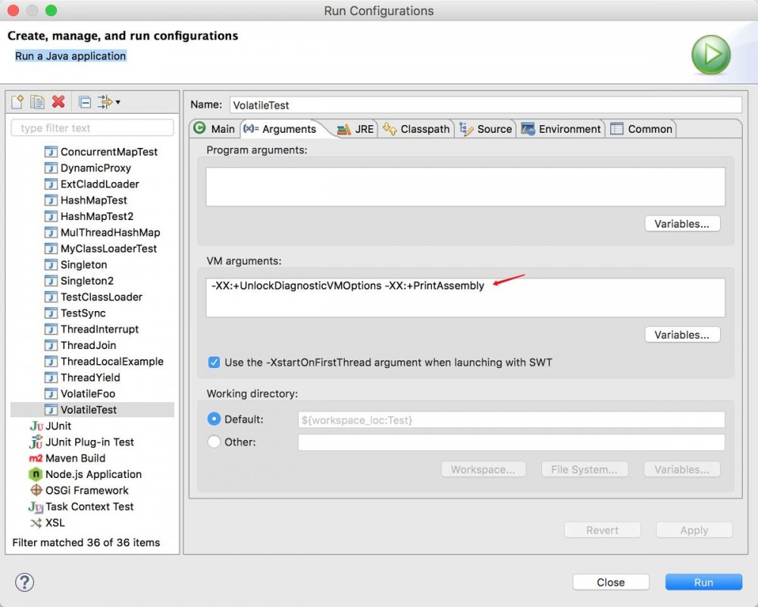Click the Other directory text field
This screenshot has width=758, height=607.
click(512, 442)
